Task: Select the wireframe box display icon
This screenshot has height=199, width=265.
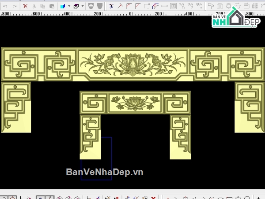Action: [76, 7]
